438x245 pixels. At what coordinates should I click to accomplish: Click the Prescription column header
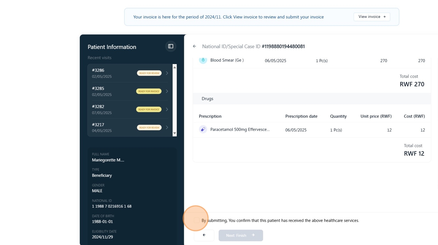point(210,116)
